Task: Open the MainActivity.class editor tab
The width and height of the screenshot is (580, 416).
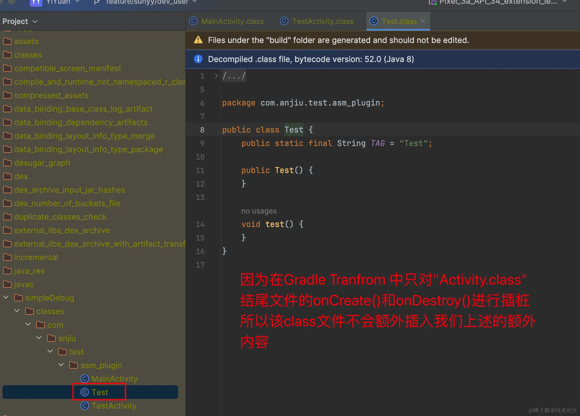Action: coord(226,21)
